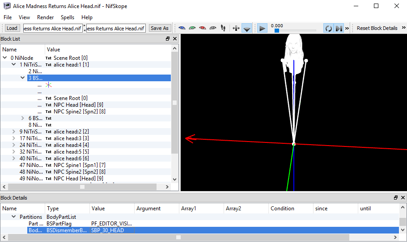Click Block Details scroll down arrow
Screen dimensions: 407x242
403,230
